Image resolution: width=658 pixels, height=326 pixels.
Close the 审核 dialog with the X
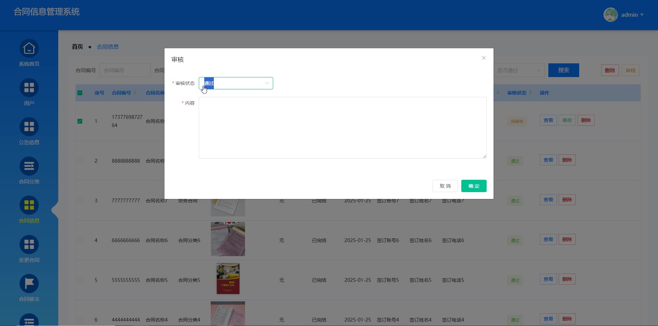point(484,58)
